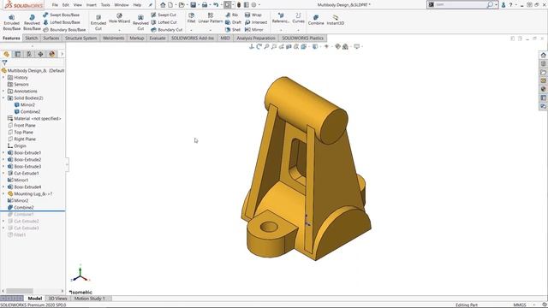548x308 pixels.
Task: Choose Lofted Boss/Base feature
Action: (61, 22)
